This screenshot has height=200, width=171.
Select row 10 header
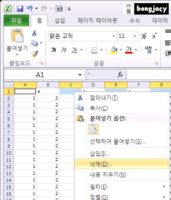(x=9, y=153)
